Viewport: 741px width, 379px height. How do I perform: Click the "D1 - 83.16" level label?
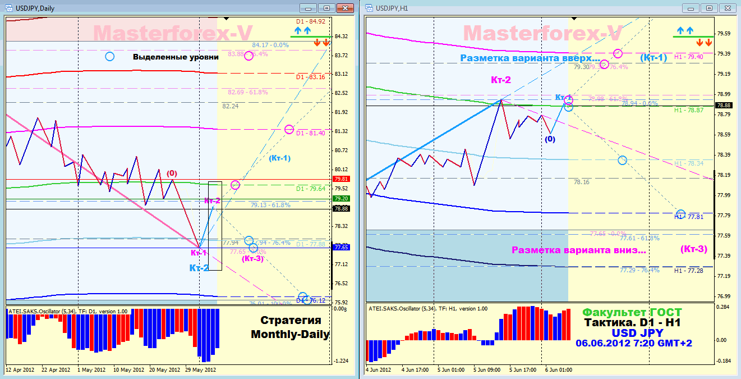(x=310, y=77)
